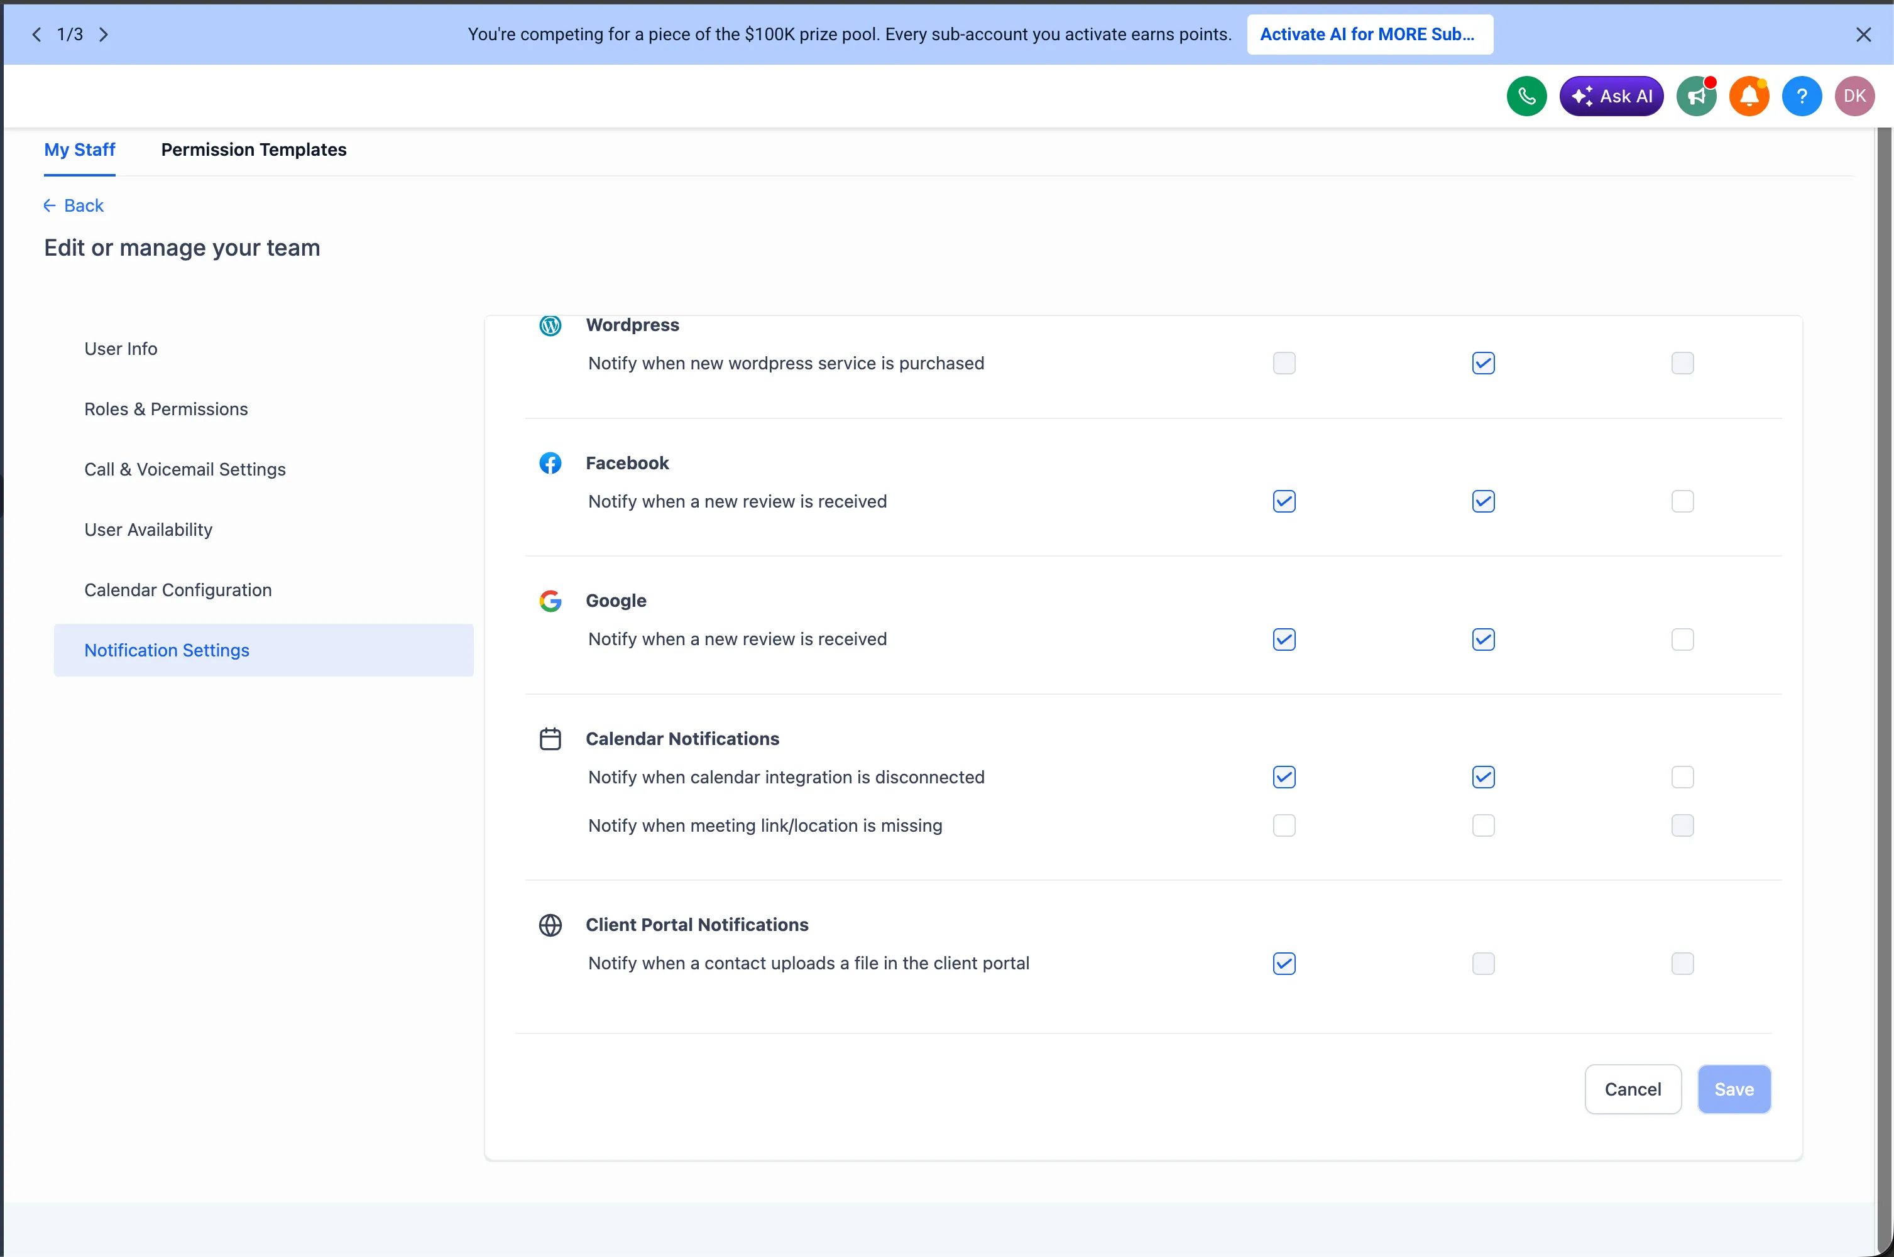Open the help question mark icon

[x=1802, y=96]
